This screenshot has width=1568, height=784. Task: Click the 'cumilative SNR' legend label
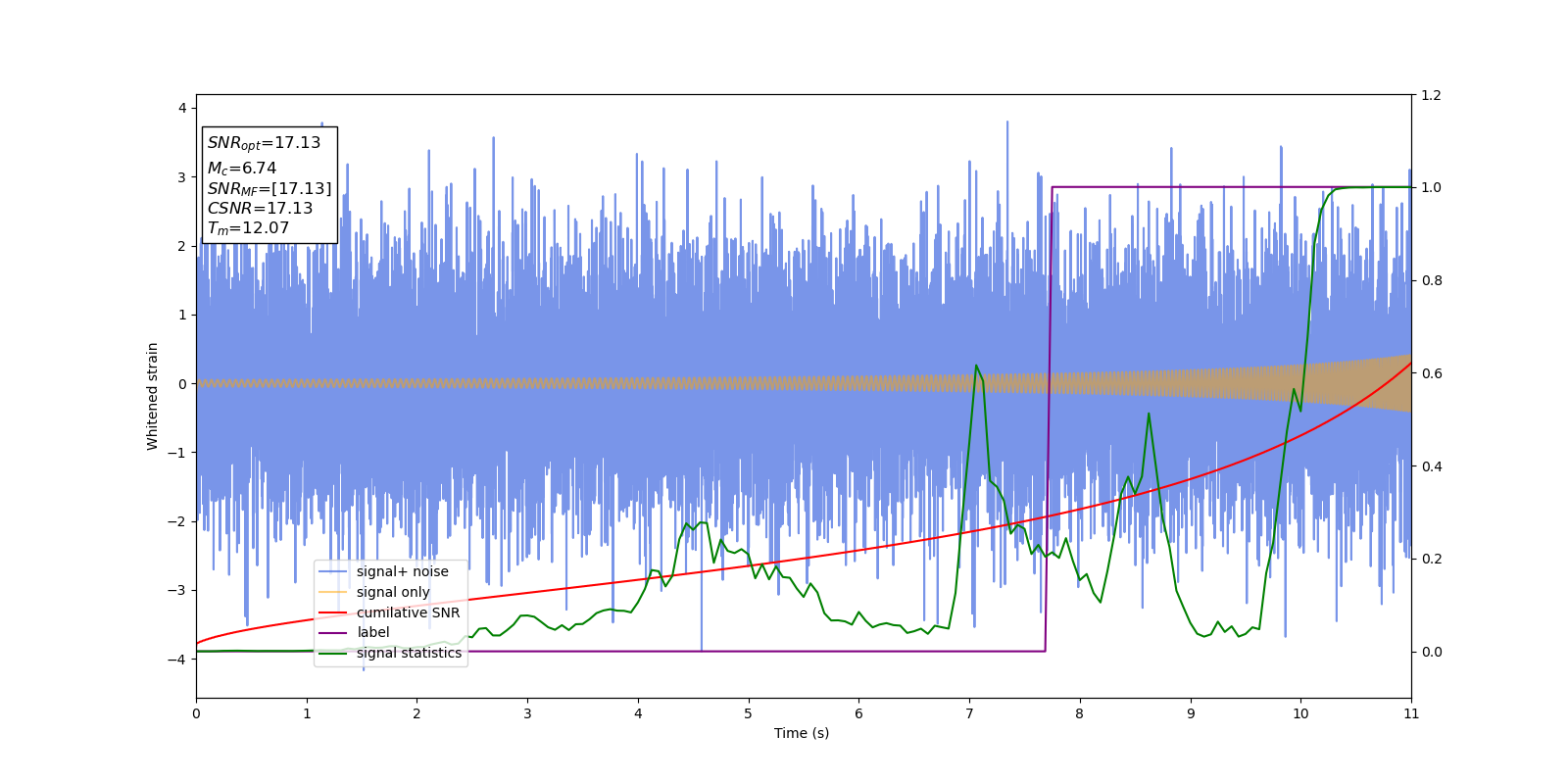(408, 612)
